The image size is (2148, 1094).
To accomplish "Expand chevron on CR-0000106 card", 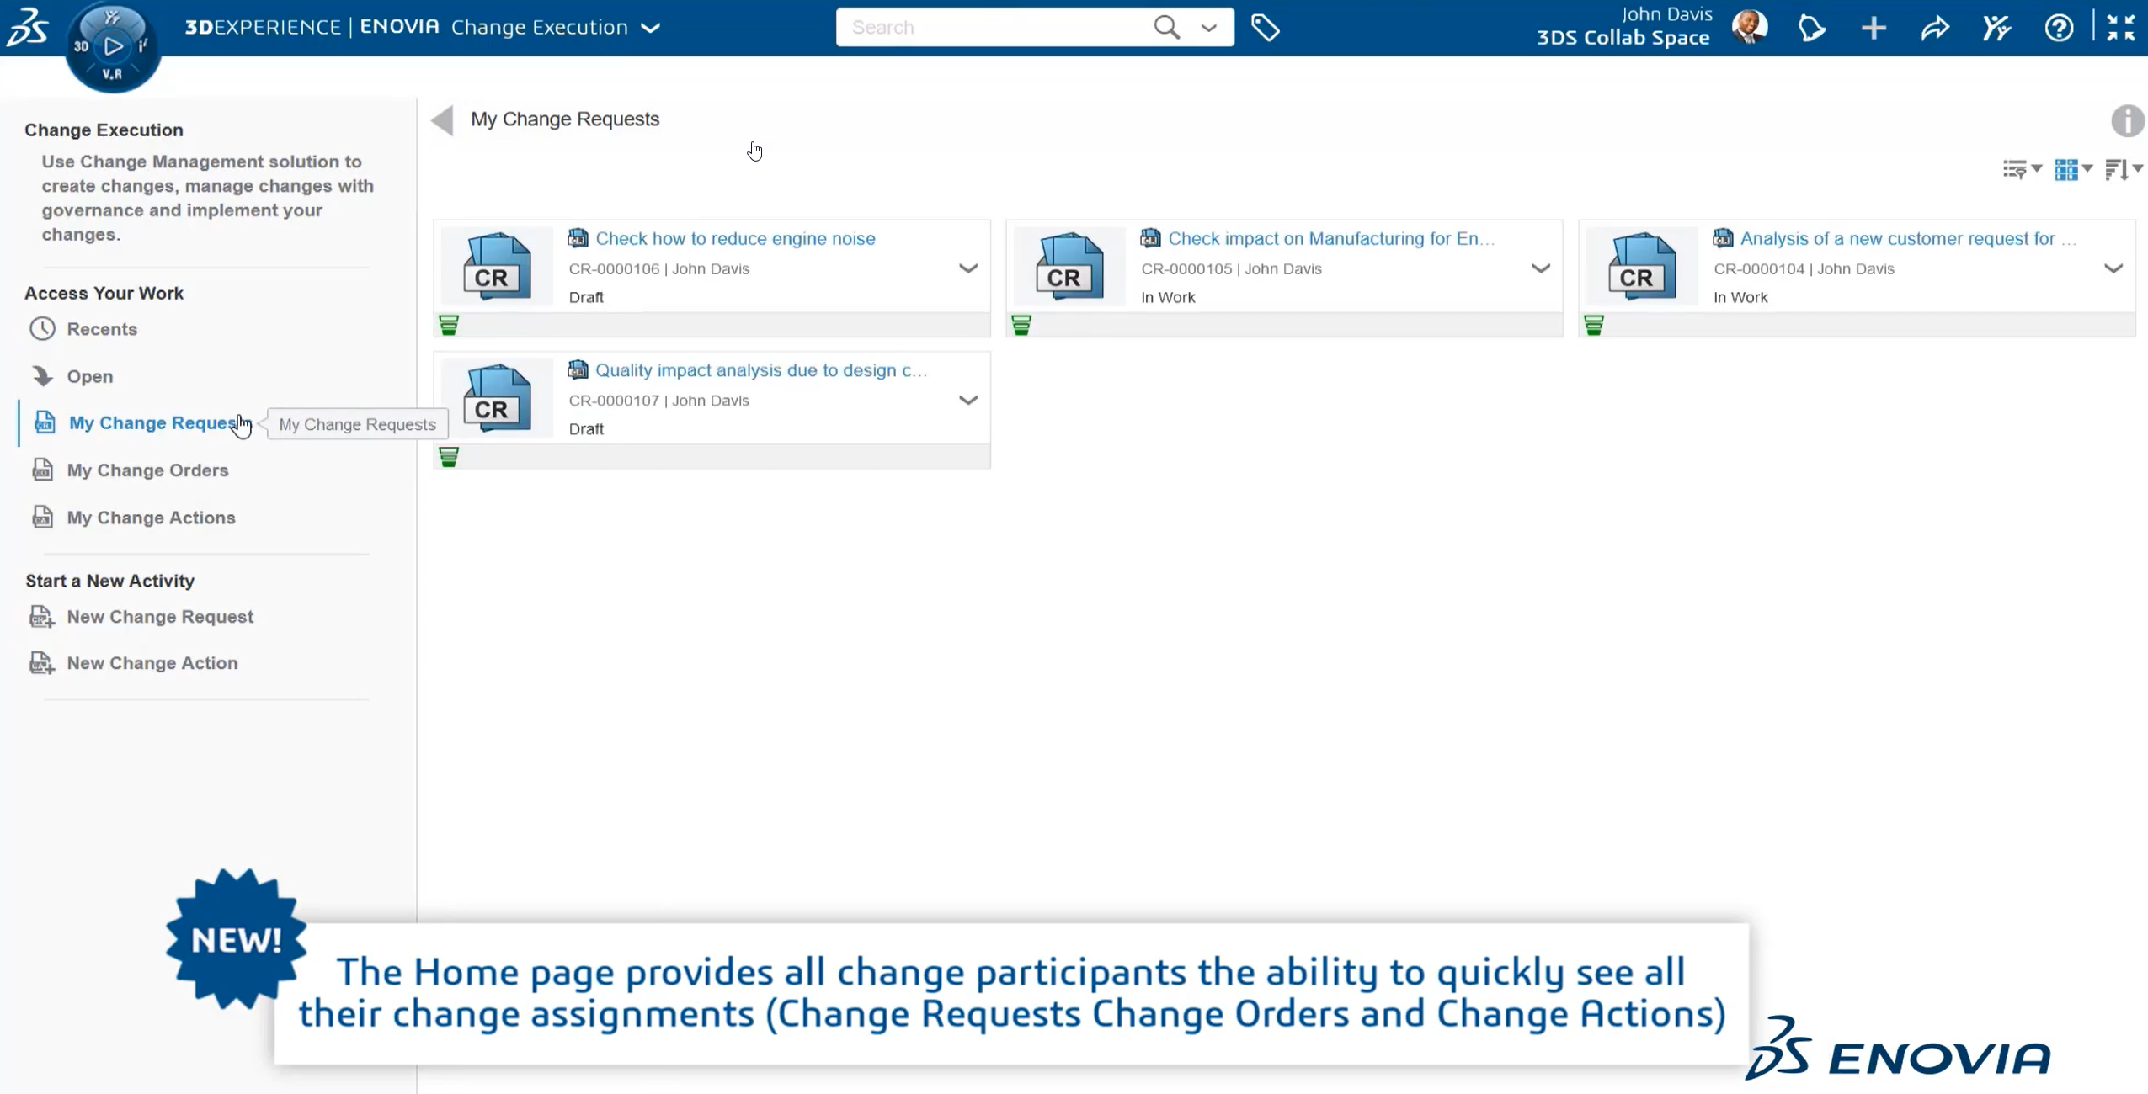I will tap(968, 268).
